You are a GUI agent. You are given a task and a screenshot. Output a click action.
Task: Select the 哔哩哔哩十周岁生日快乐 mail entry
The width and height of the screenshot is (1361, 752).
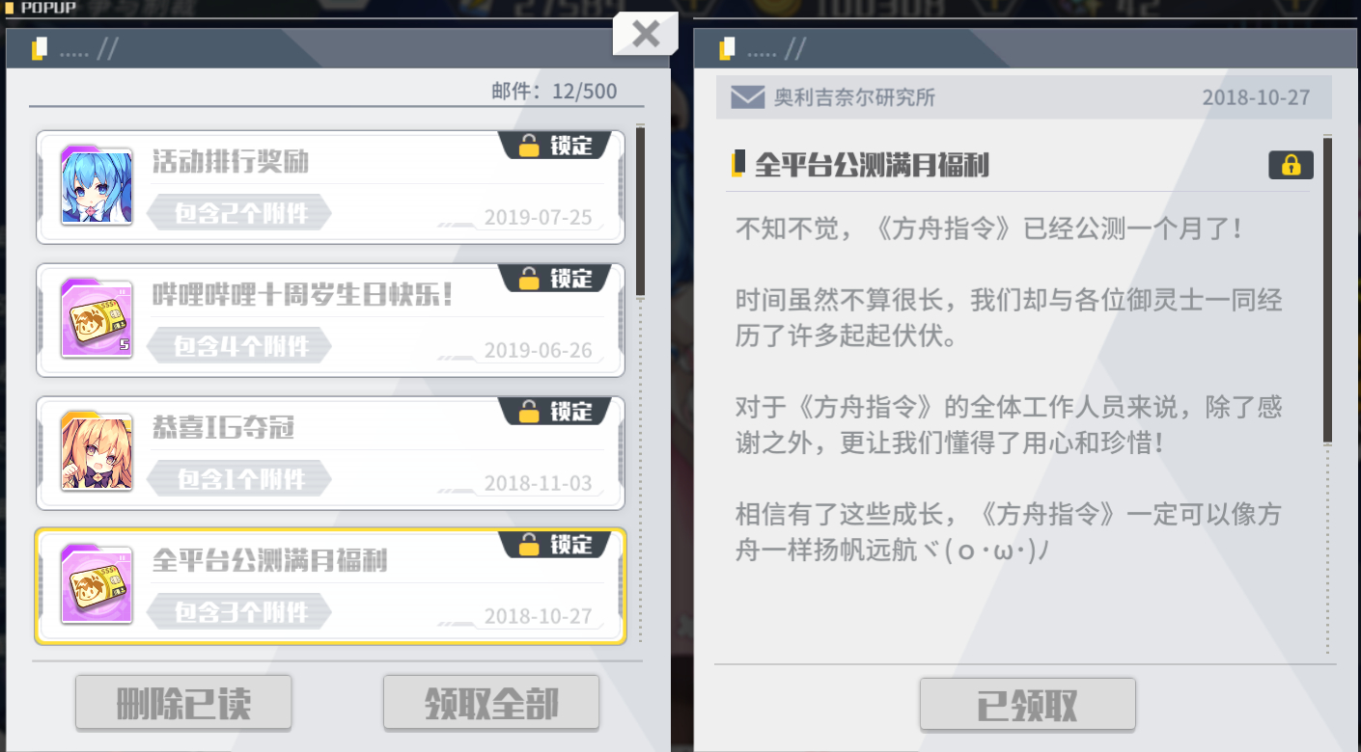point(330,319)
